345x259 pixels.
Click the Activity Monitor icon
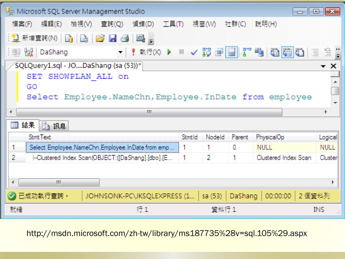(140, 38)
